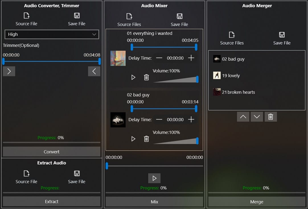
Task: Start merging with the Merge button
Action: (256, 202)
